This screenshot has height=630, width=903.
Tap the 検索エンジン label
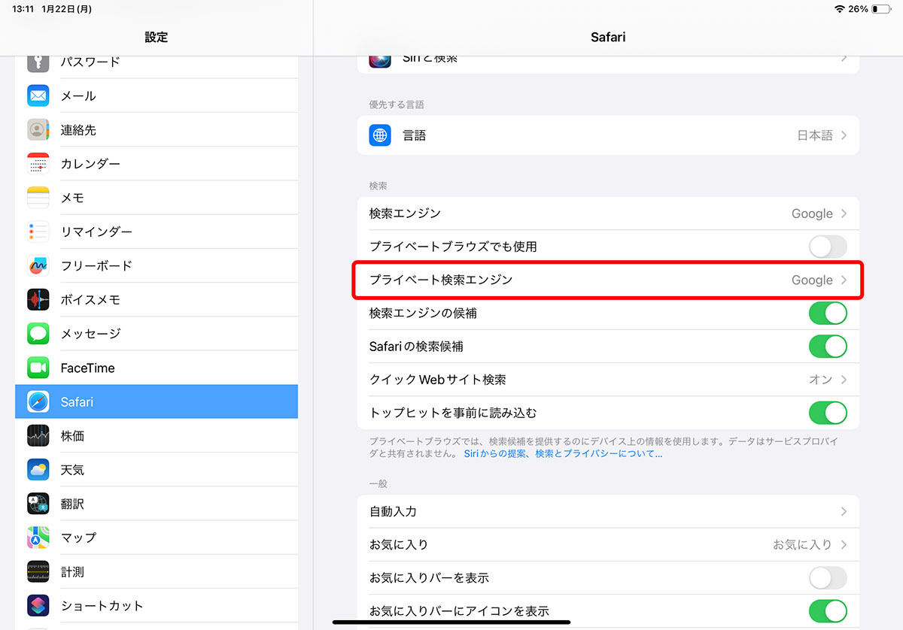[x=405, y=214]
